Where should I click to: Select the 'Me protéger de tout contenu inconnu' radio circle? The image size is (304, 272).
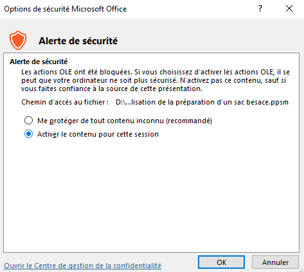pos(28,121)
